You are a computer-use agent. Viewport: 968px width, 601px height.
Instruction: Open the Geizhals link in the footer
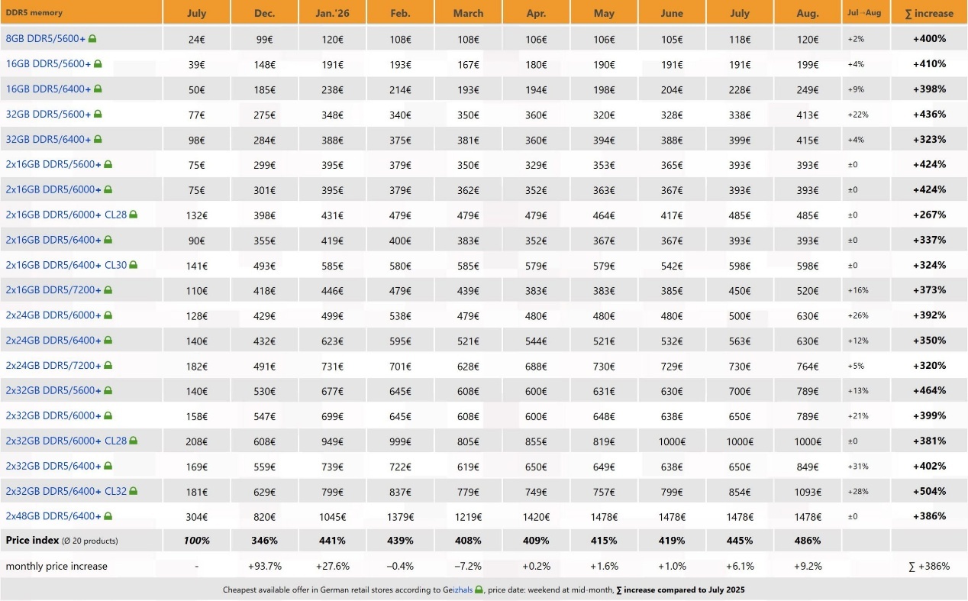tap(458, 590)
